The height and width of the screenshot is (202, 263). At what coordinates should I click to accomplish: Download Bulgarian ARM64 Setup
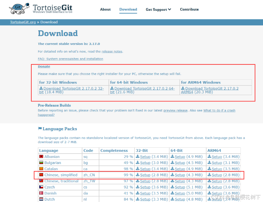(x=217, y=163)
